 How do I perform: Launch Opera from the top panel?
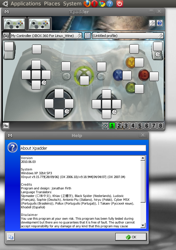pyautogui.click(x=95, y=4)
